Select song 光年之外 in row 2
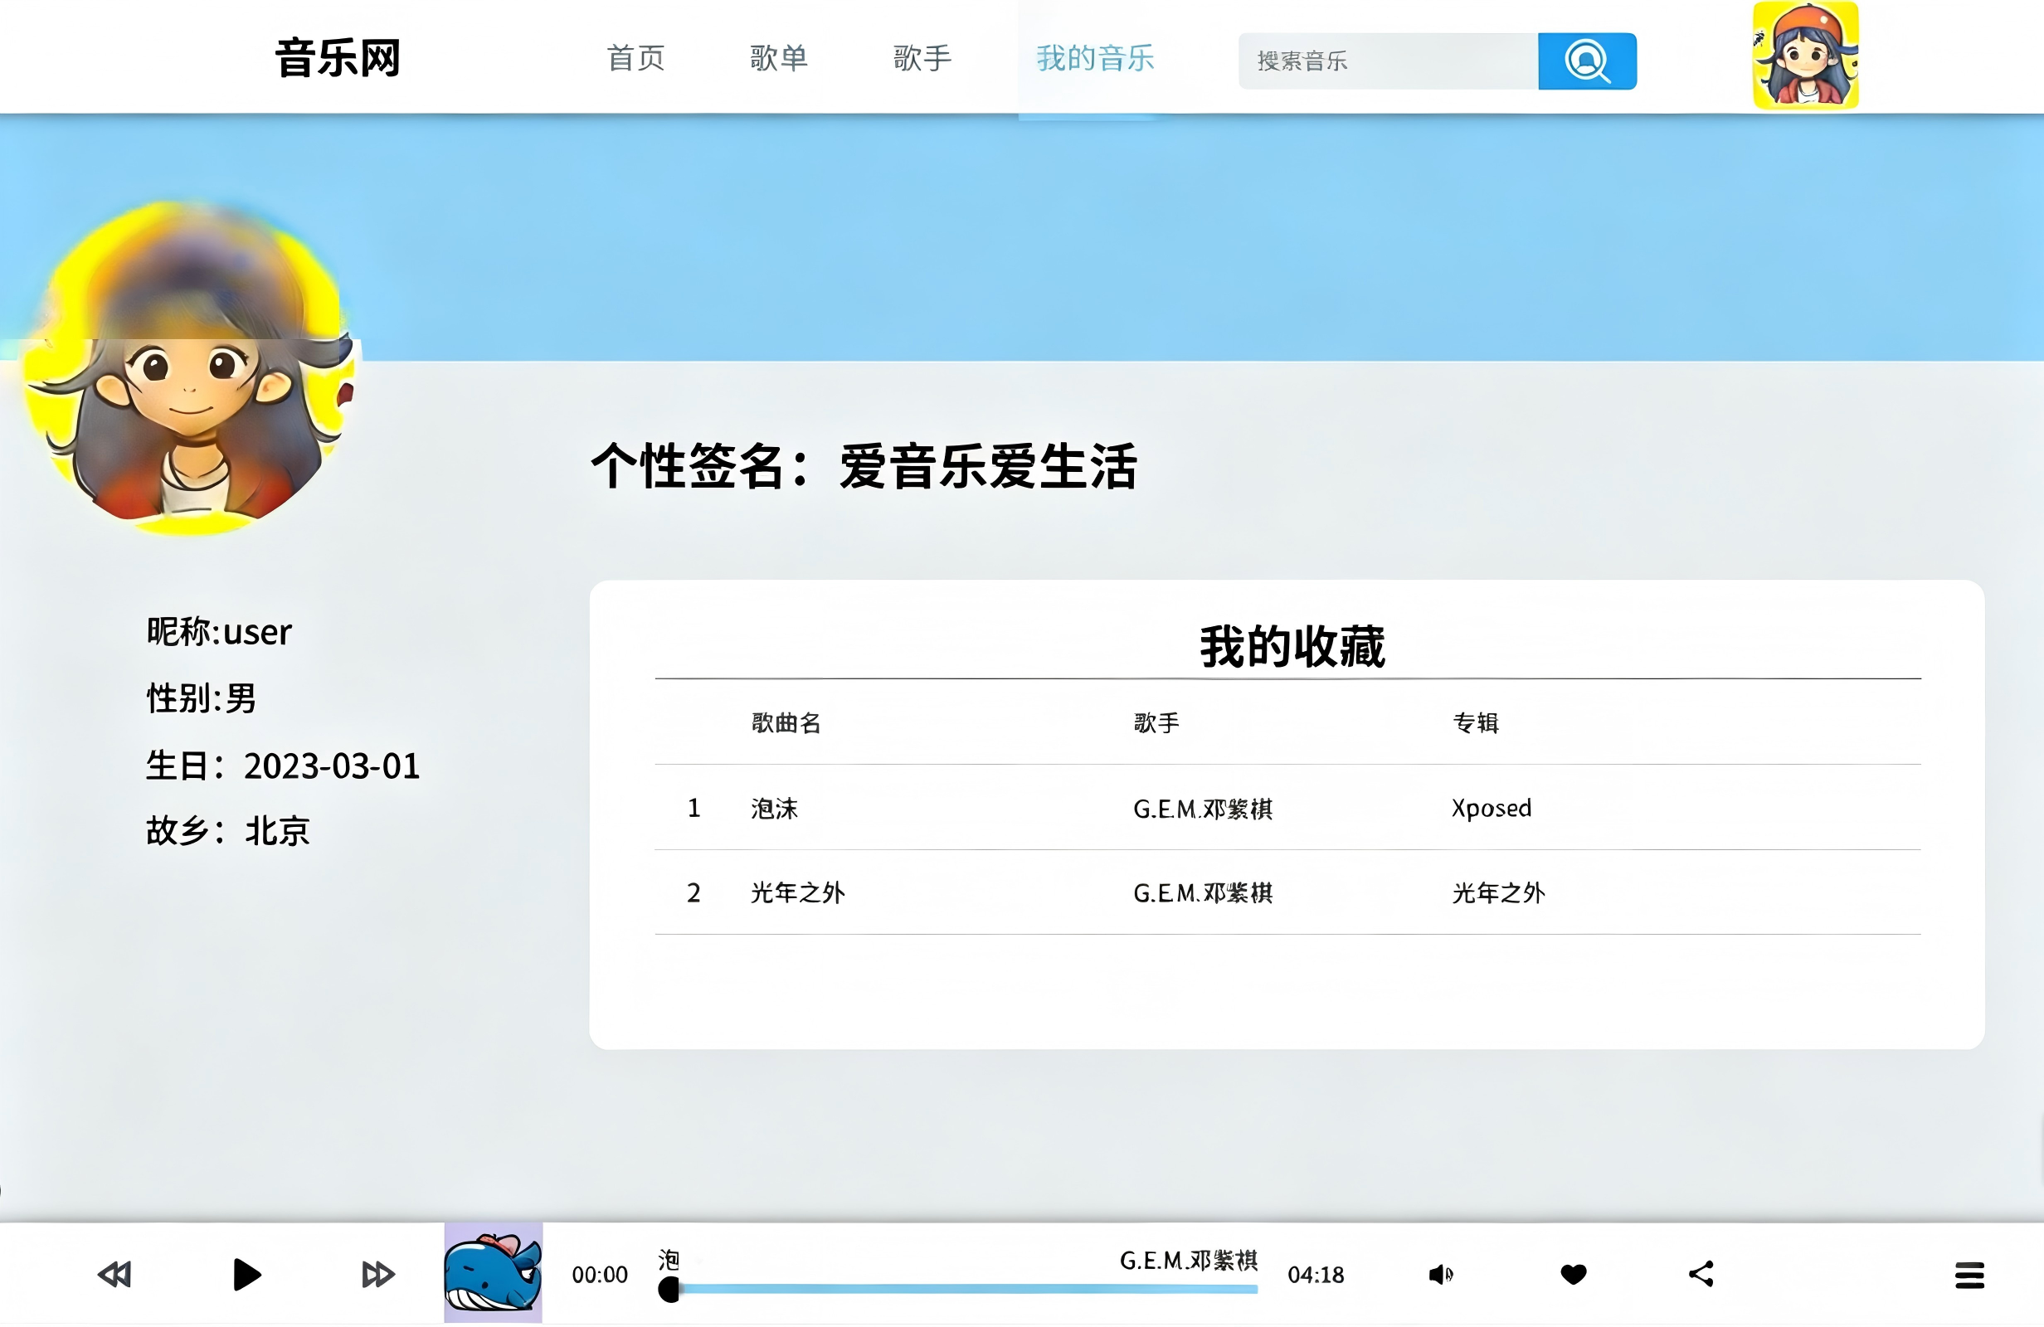Screen dimensions: 2044x1327 pos(798,894)
